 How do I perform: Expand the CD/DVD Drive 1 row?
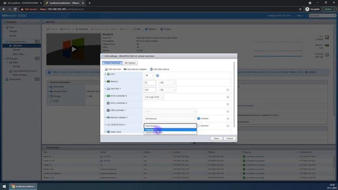tap(106, 125)
